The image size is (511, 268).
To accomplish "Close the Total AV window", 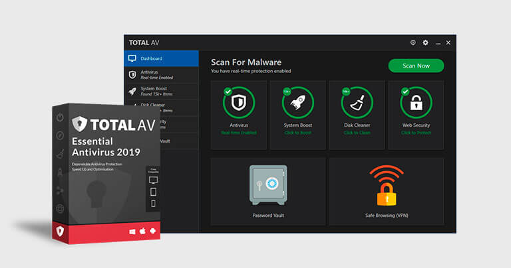I will click(448, 42).
